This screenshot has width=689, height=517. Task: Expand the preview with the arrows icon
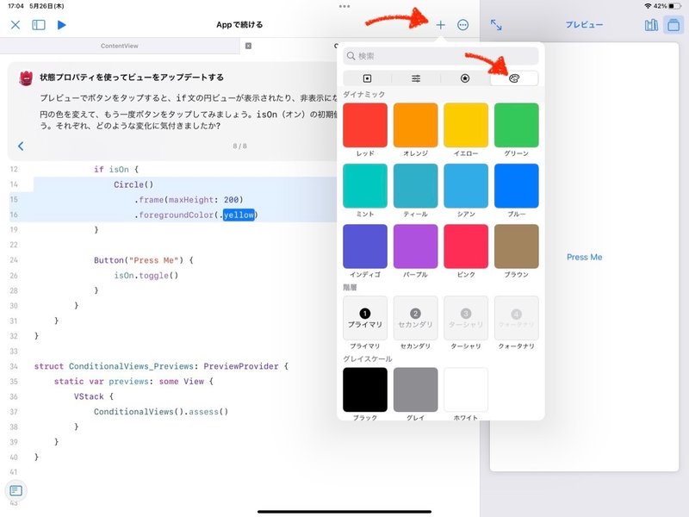pos(496,25)
